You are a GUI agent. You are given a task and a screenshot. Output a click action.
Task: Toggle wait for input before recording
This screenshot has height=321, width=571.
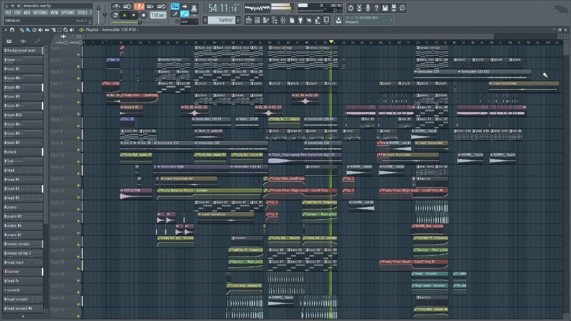[127, 6]
